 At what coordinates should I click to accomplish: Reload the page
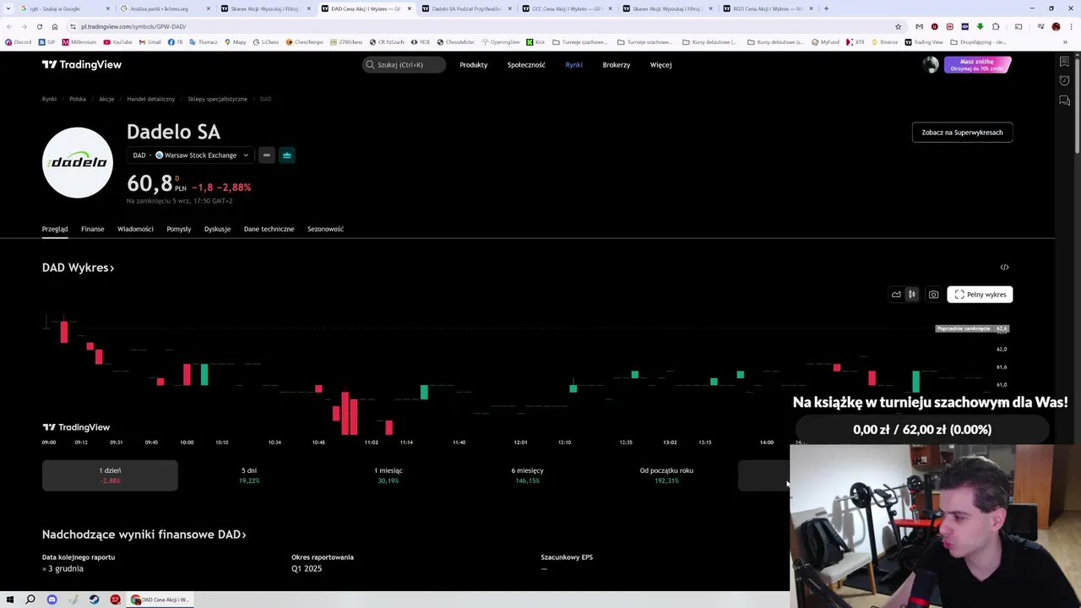pos(40,26)
